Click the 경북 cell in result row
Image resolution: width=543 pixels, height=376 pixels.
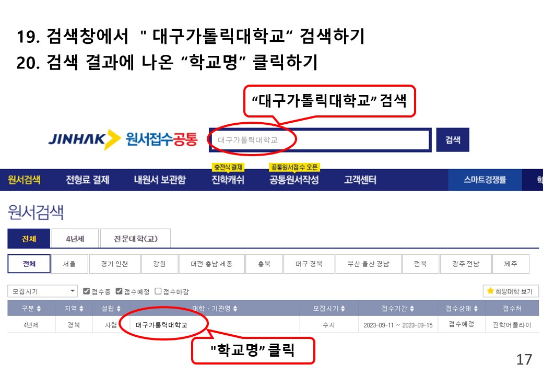[x=74, y=325]
